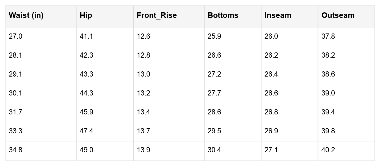Click outseam cell showing 40.2
The width and height of the screenshot is (380, 166).
(346, 151)
